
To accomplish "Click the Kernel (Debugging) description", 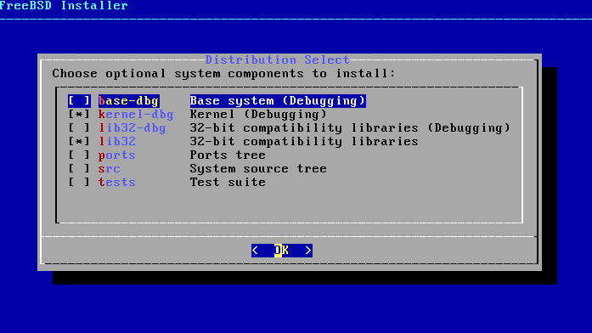I will click(258, 115).
